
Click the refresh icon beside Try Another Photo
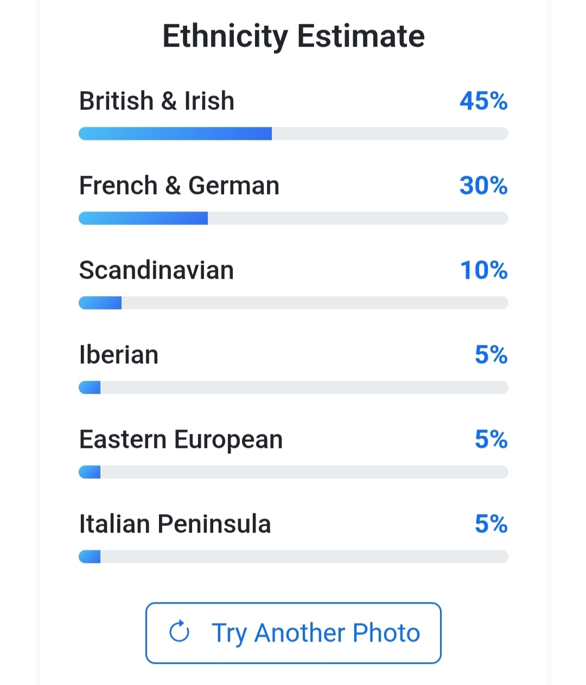coord(179,632)
